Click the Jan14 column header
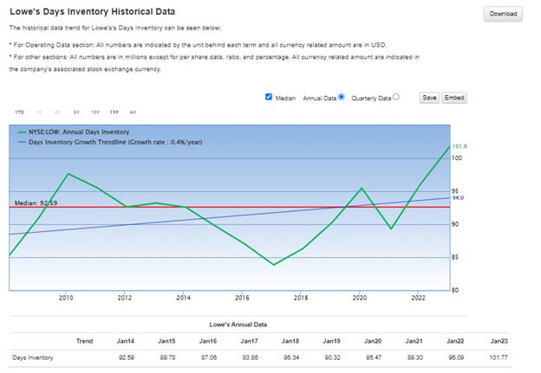 (125, 341)
